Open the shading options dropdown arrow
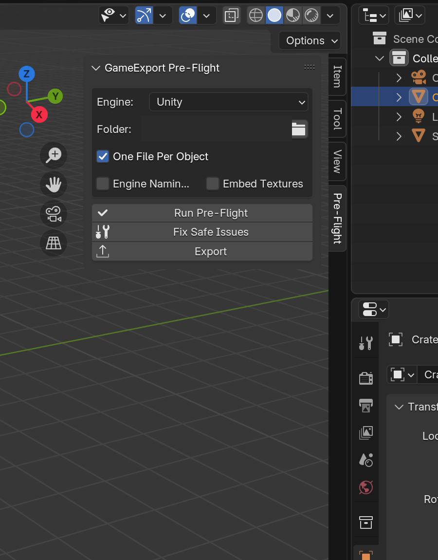Image resolution: width=438 pixels, height=560 pixels. click(330, 16)
